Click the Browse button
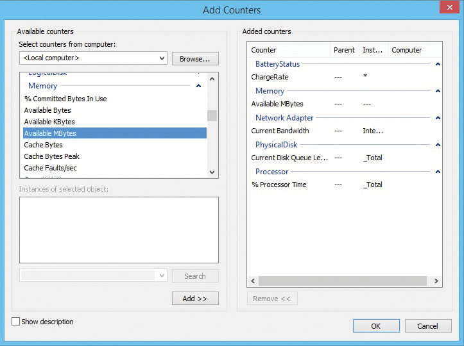 195,59
